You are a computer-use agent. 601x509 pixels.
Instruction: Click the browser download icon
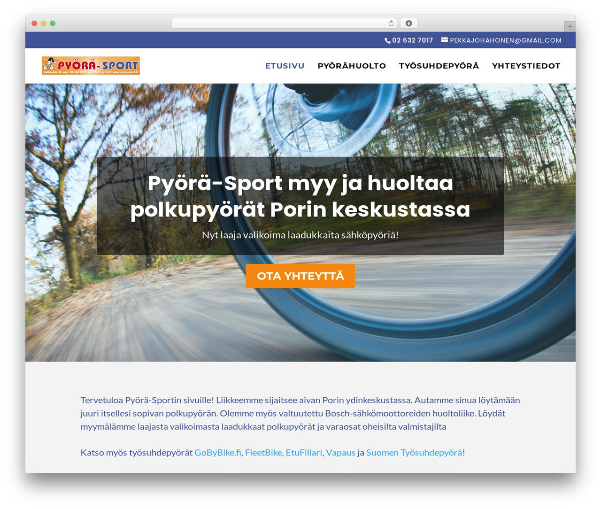pyautogui.click(x=408, y=23)
